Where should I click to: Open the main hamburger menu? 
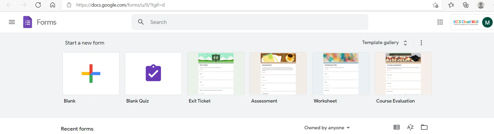12,22
